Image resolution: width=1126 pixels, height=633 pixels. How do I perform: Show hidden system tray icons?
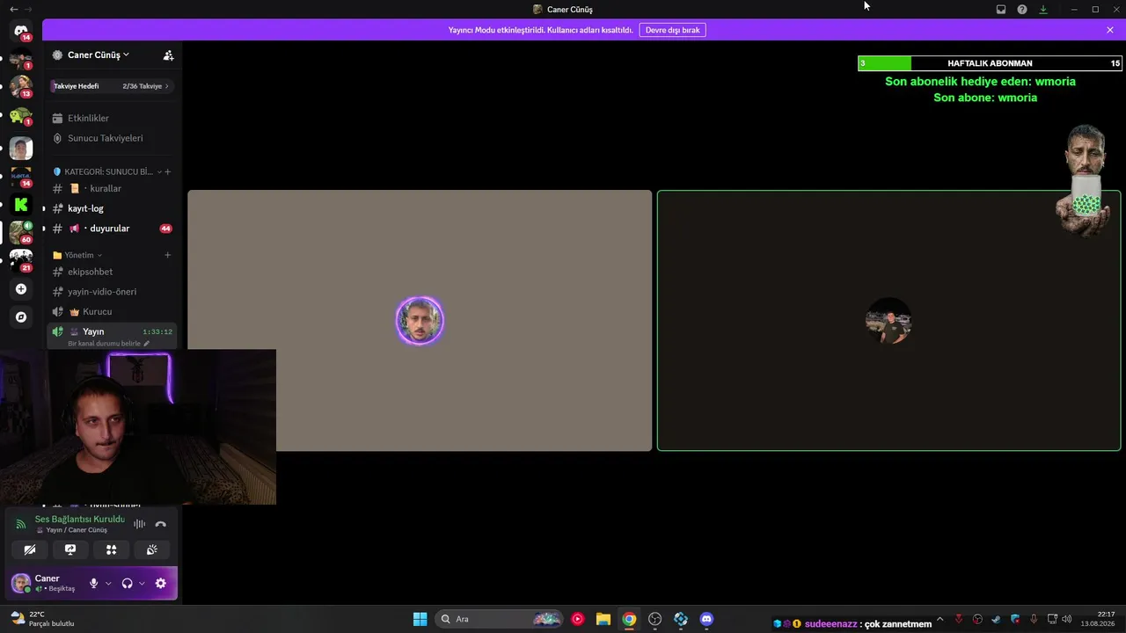(x=940, y=619)
